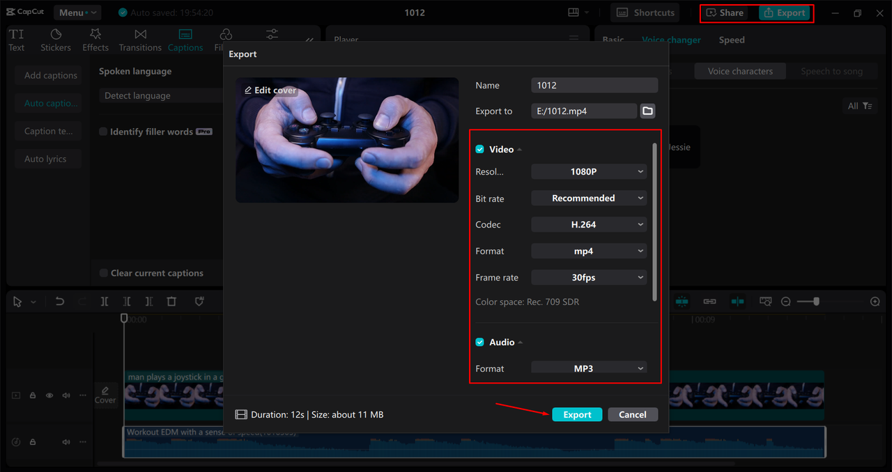This screenshot has height=472, width=892.
Task: Expand the Codec H.264 dropdown
Action: tap(589, 225)
